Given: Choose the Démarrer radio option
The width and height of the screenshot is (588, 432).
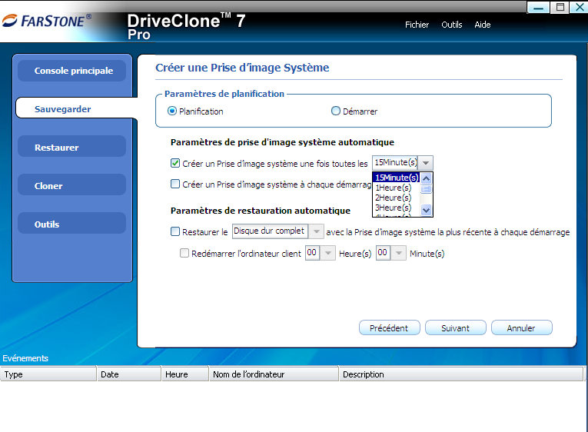Looking at the screenshot, I should [336, 111].
